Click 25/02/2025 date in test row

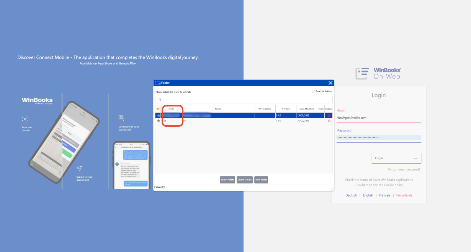click(x=303, y=121)
